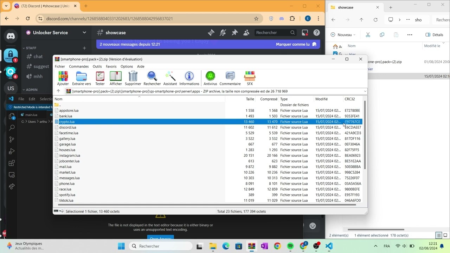The width and height of the screenshot is (450, 253).
Task: Click the WinRAR Ajouter toolbar icon
Action: (63, 78)
